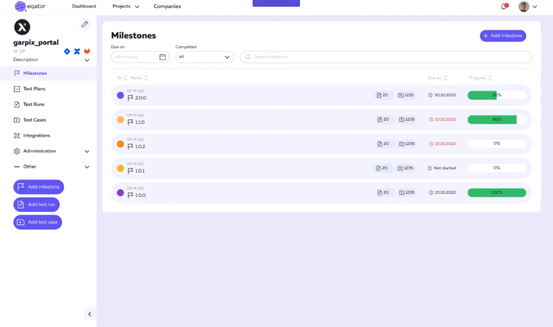Open the Projects dropdown menu
553x327 pixels.
click(126, 6)
